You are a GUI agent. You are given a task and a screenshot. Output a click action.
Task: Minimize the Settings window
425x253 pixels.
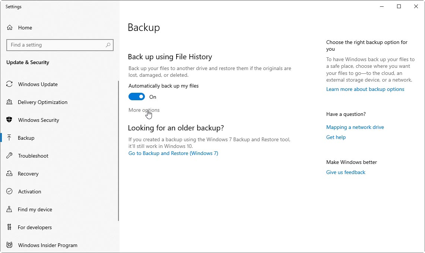(382, 6)
